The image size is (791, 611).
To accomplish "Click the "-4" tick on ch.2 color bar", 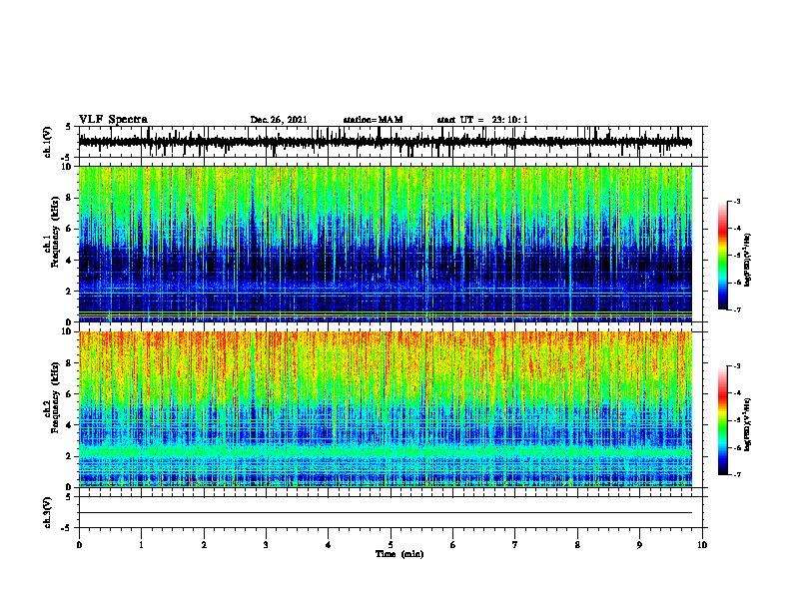I will click(x=737, y=393).
